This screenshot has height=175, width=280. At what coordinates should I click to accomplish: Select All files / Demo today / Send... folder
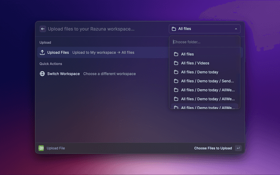[207, 81]
